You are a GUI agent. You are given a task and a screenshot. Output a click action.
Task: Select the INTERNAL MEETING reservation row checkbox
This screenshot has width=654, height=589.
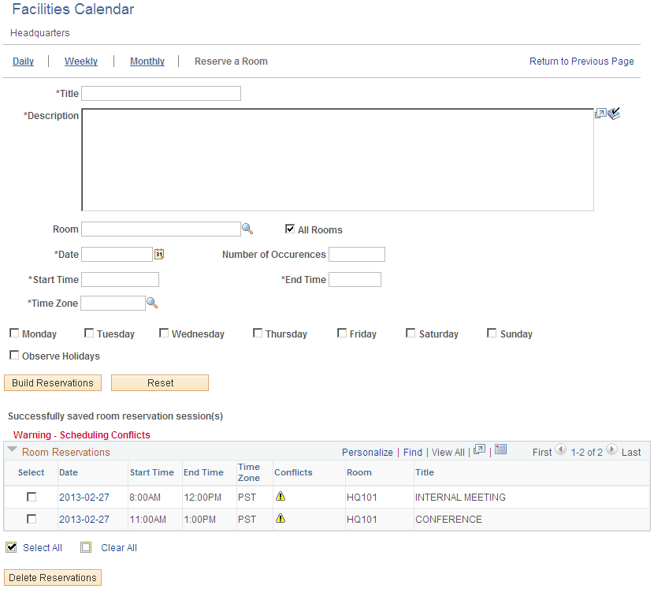[32, 497]
